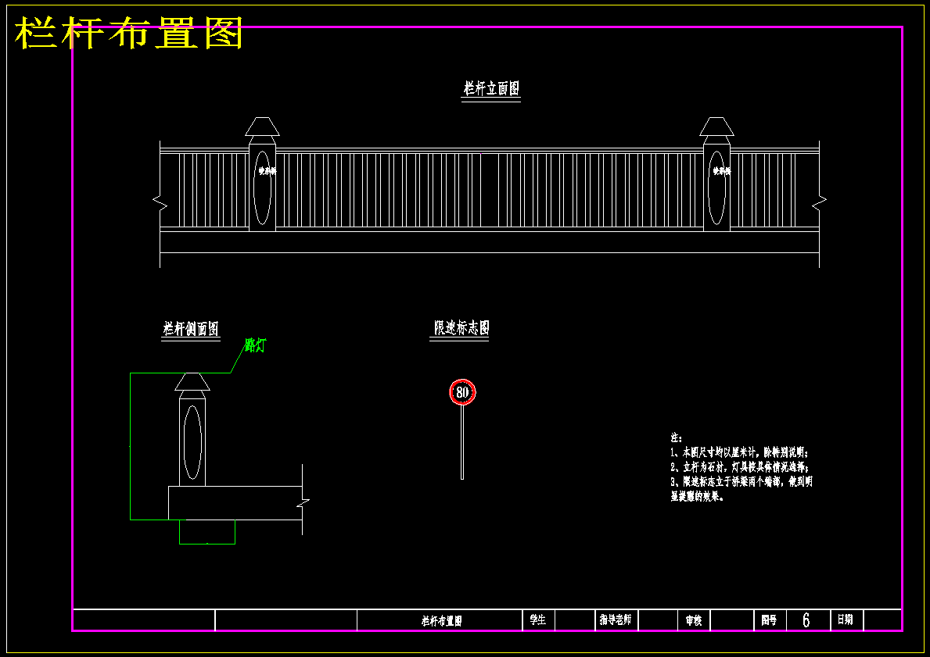
Task: Click the break-line symbol in side view
Action: [303, 503]
